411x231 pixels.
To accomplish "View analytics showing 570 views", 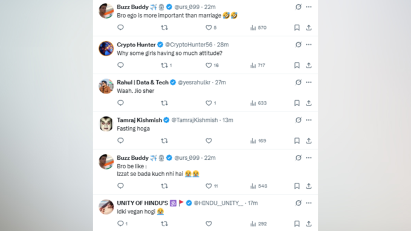I will tap(258, 28).
